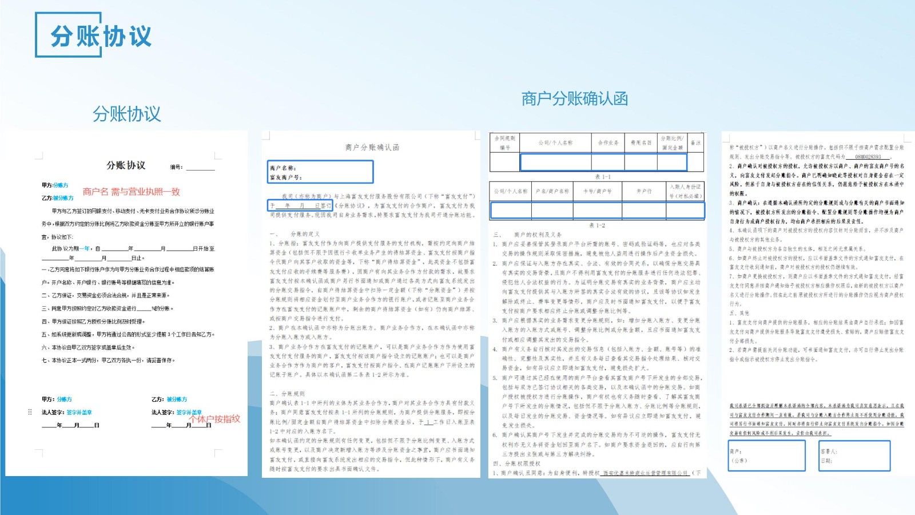Click the red note 商户名 需与营业执照一致
Viewport: 915px width, 515px height.
(x=131, y=192)
